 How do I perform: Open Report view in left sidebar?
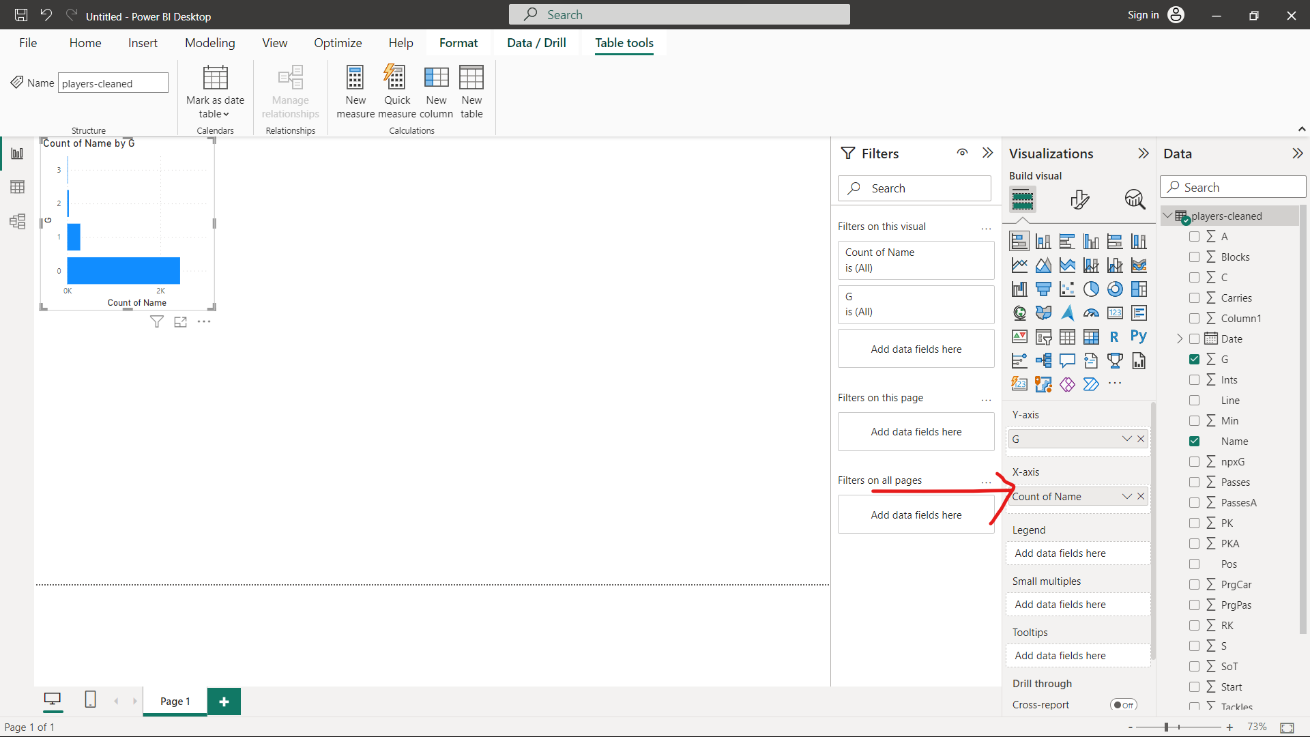click(x=17, y=154)
